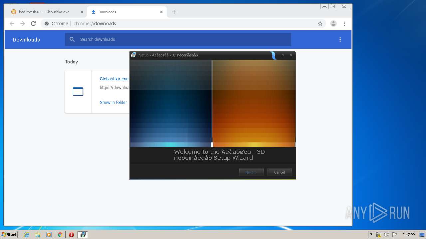426x239 pixels.
Task: Open Windows Explorer from the taskbar
Action: [38, 235]
